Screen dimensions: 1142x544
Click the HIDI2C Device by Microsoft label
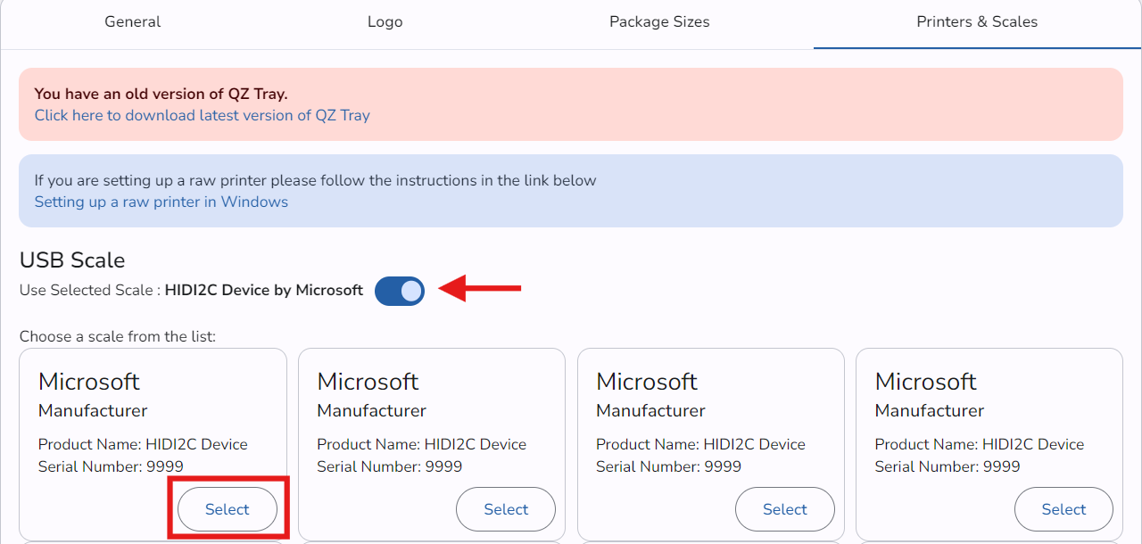point(264,290)
